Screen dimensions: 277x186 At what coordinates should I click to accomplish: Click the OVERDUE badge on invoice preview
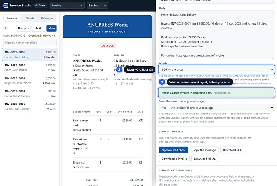pyautogui.click(x=108, y=46)
